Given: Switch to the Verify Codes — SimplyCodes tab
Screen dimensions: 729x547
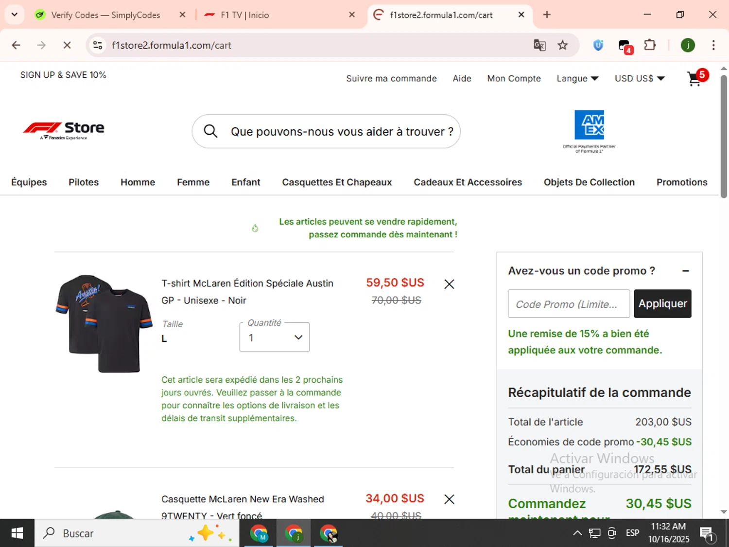Looking at the screenshot, I should click(105, 15).
